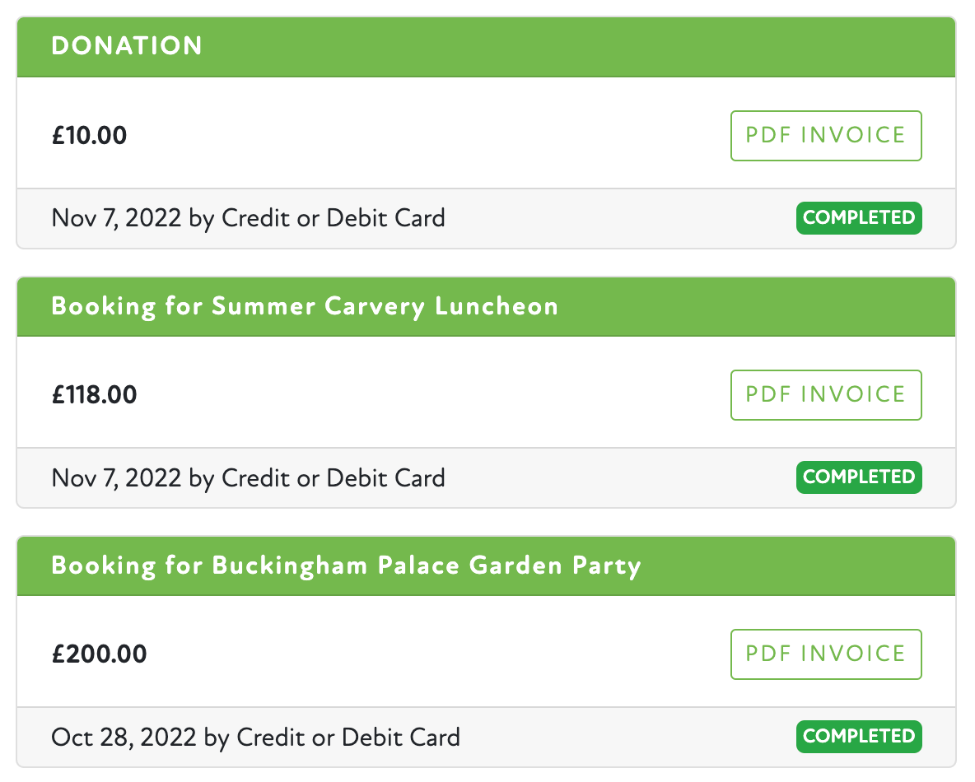
Task: Download PDF invoice for Summer Carvery Luncheon
Action: [x=825, y=395]
